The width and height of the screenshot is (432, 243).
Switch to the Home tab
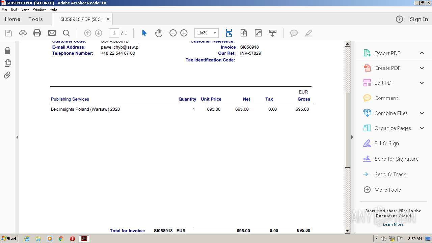(x=12, y=19)
